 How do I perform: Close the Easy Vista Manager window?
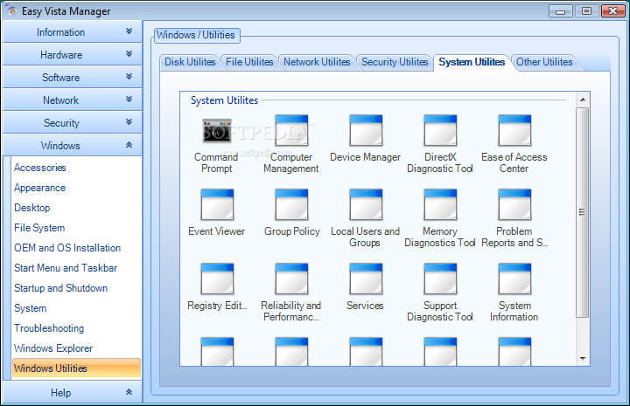pos(612,11)
